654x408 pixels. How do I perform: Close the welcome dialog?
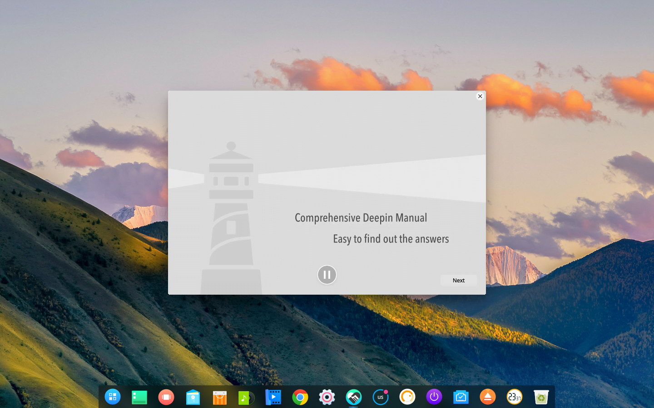tap(480, 96)
